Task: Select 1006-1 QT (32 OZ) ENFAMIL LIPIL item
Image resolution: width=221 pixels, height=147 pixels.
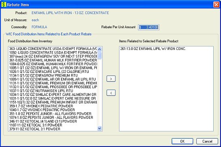Action: point(53,68)
